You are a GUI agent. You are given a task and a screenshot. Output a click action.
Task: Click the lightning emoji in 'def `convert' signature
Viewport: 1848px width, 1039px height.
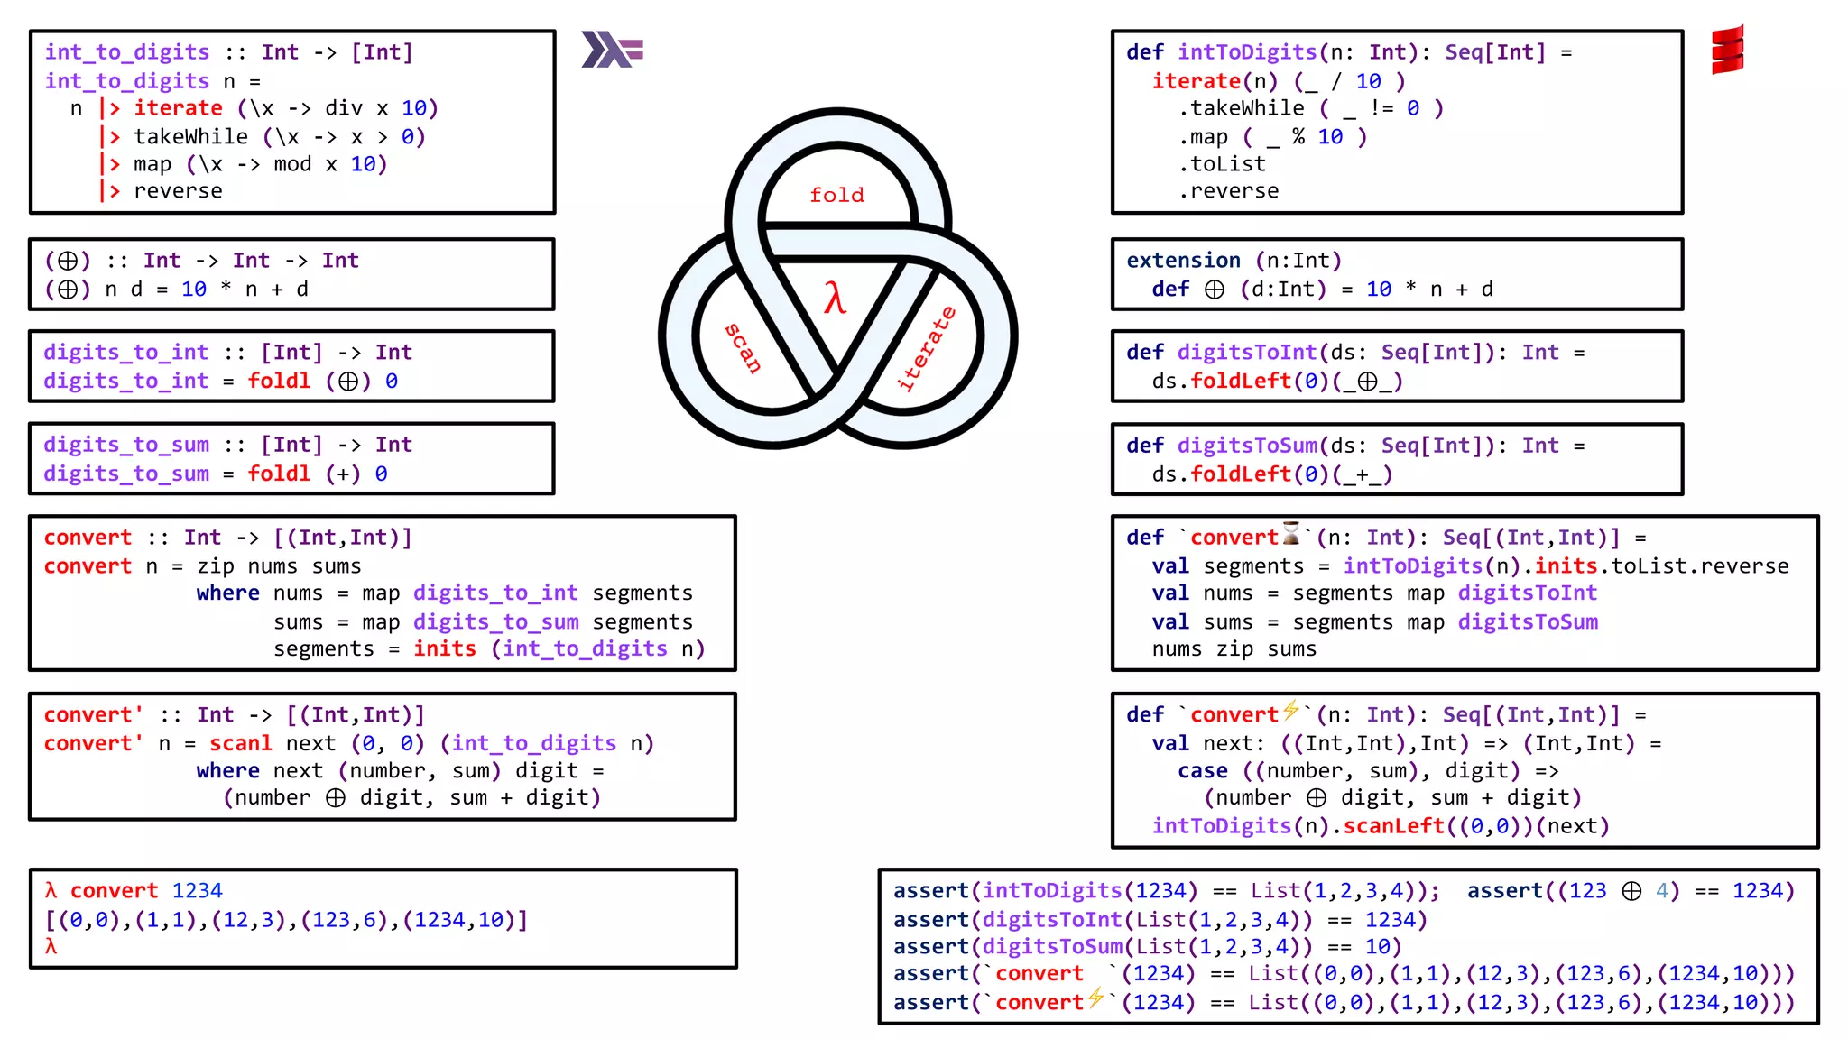[x=1291, y=711]
